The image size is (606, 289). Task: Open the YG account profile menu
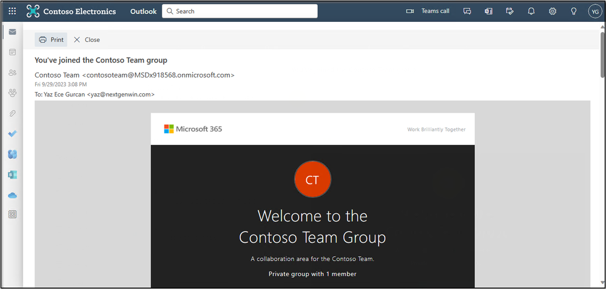pyautogui.click(x=595, y=11)
